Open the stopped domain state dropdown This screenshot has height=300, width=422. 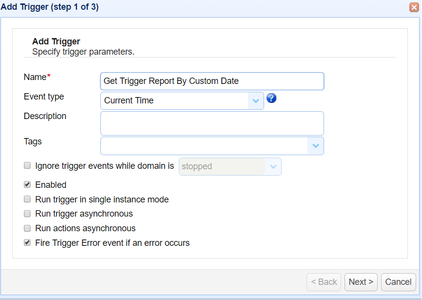click(273, 166)
